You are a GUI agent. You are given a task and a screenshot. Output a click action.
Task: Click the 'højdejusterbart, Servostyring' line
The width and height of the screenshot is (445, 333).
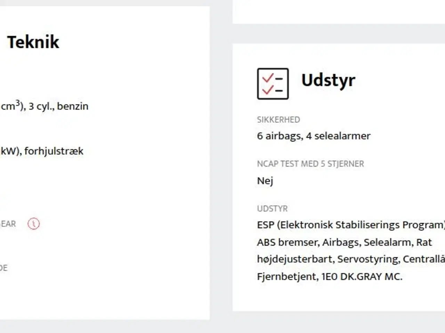click(x=351, y=259)
